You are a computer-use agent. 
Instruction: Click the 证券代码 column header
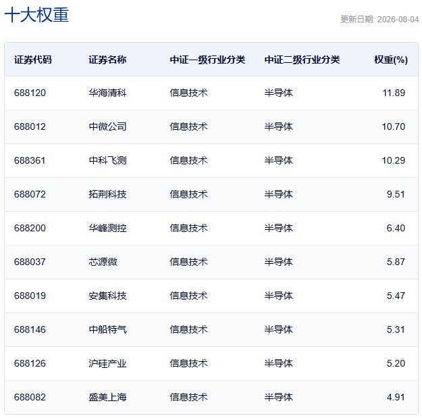pos(33,60)
